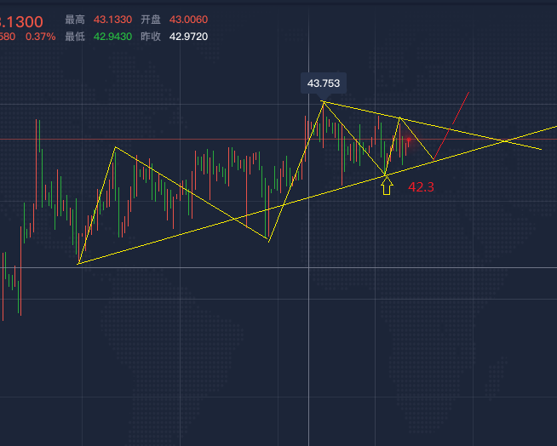Click the 昨收 label text
This screenshot has height=446, width=557.
pos(151,37)
